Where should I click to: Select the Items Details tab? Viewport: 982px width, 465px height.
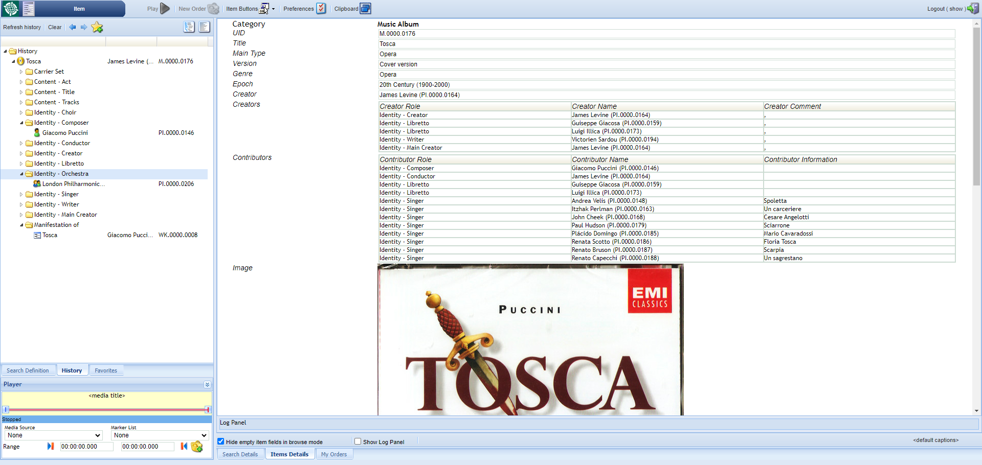[289, 454]
